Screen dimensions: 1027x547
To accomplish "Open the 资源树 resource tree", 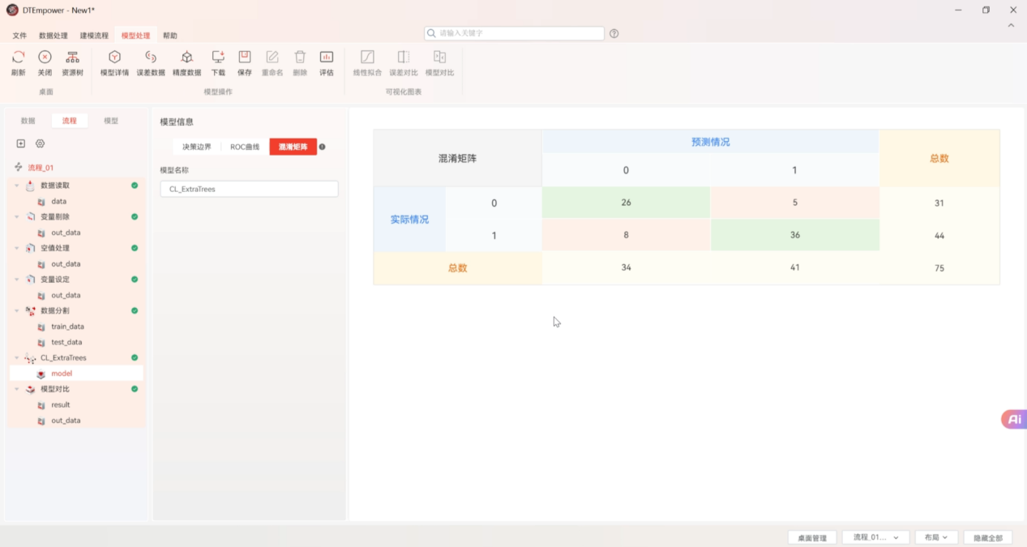I will pos(72,58).
